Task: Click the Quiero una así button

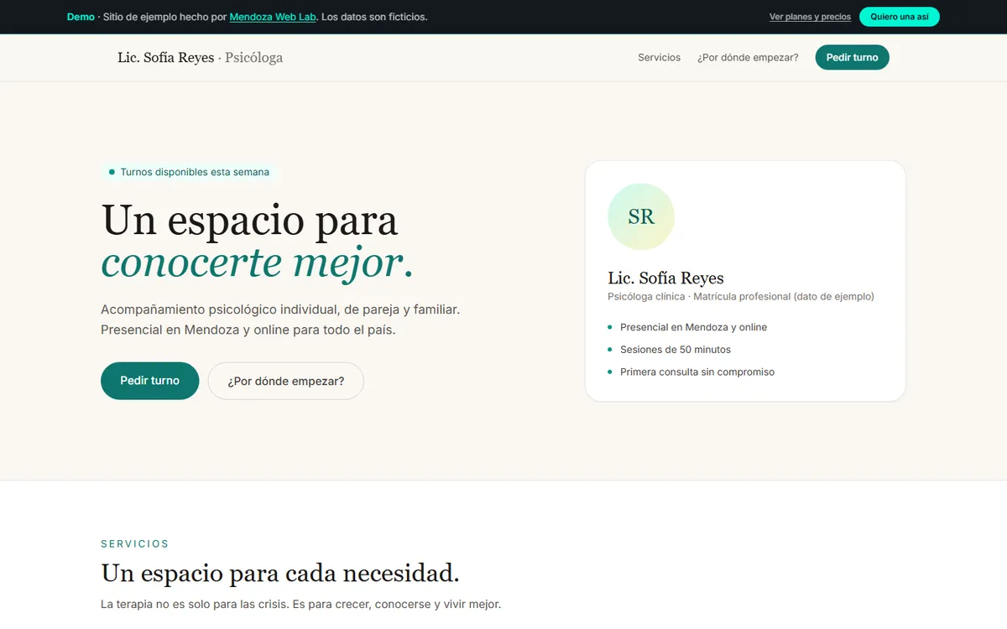Action: point(899,17)
